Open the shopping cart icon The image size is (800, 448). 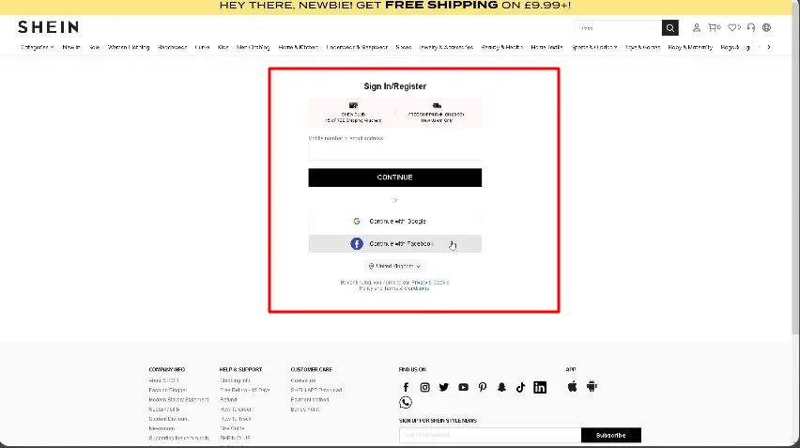click(x=715, y=27)
